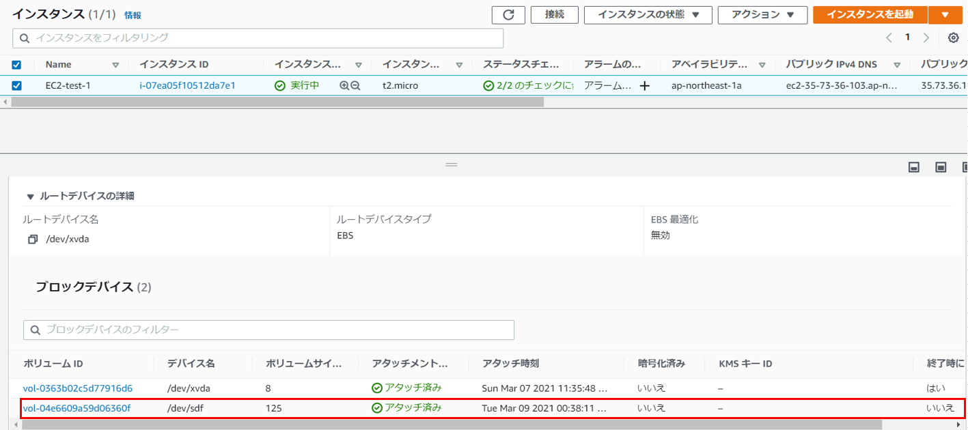This screenshot has height=430, width=968.
Task: Click the refresh instances icon button
Action: [x=508, y=15]
